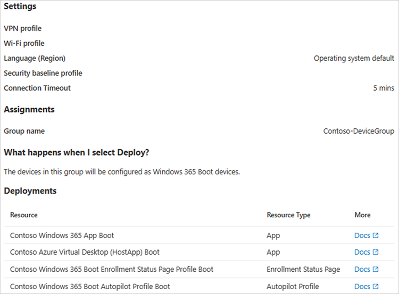
Task: Click the Security baseline profile label
Action: pos(43,73)
